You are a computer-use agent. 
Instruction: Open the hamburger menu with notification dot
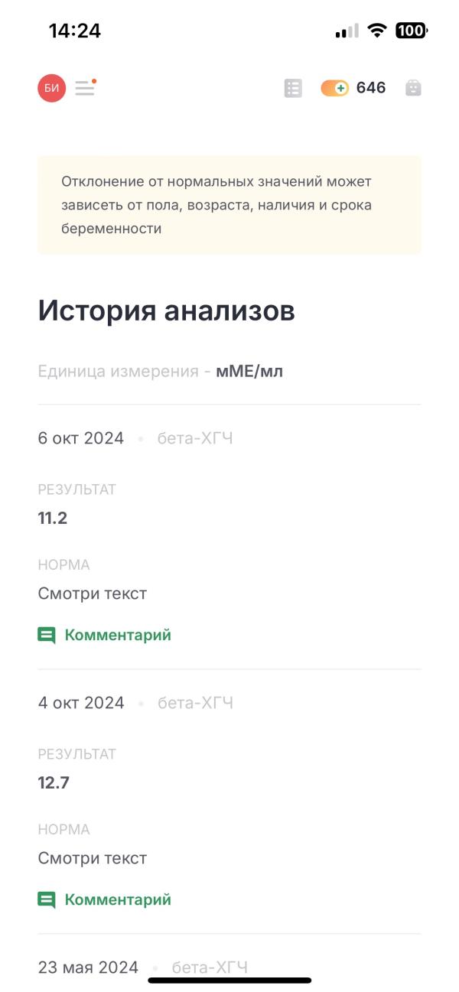[86, 87]
